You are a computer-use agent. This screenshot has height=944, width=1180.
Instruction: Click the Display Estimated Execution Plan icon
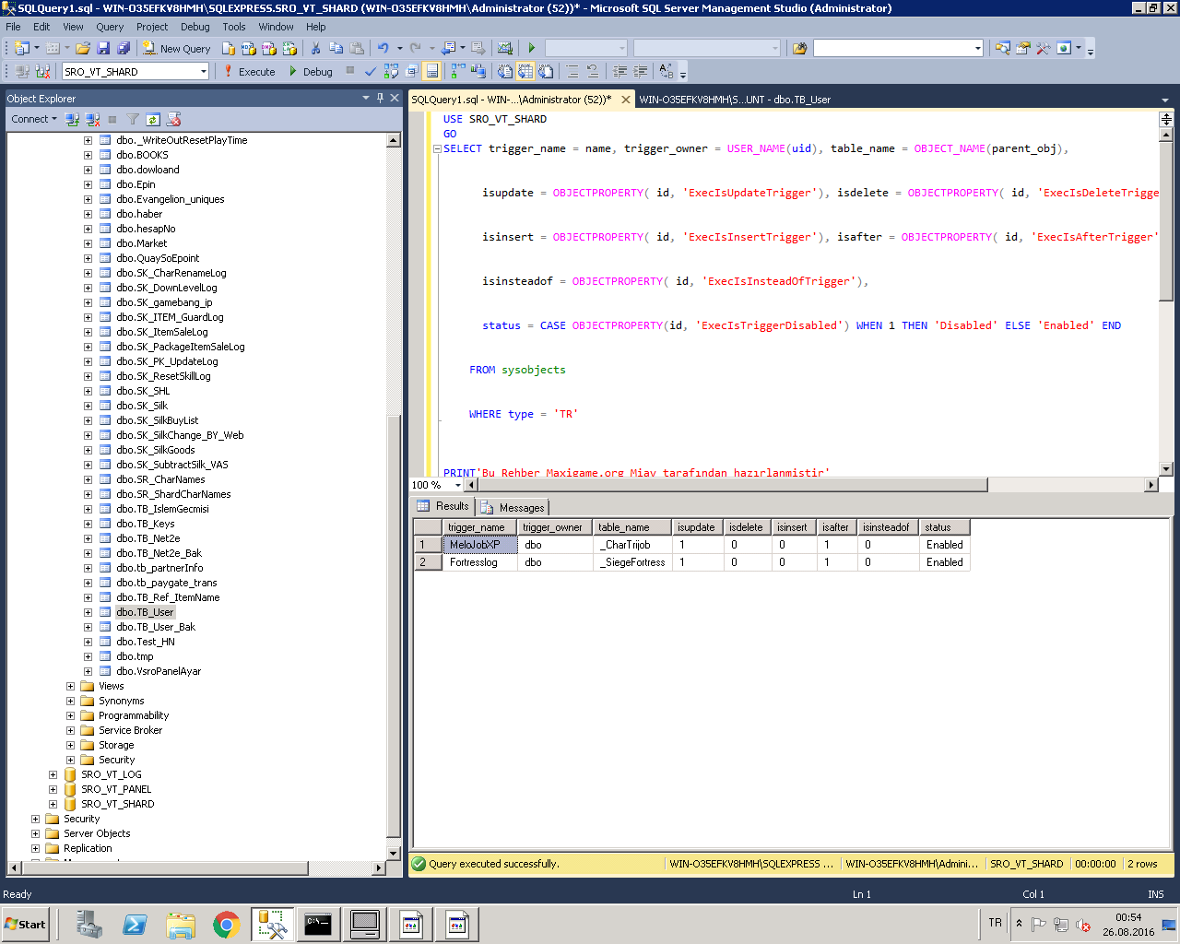click(391, 71)
